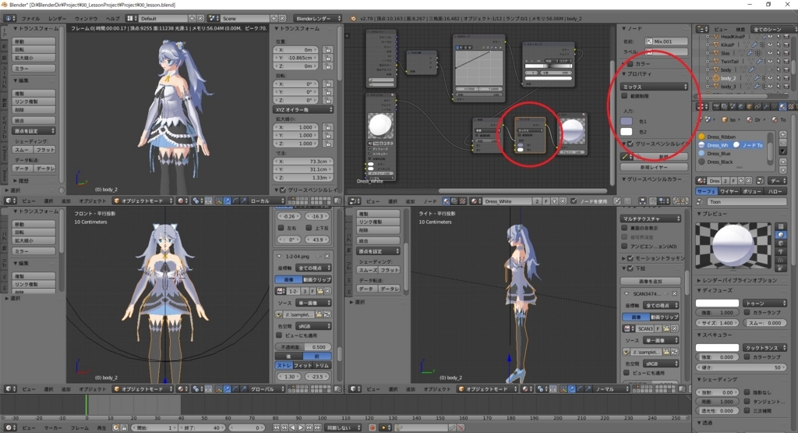798x433 pixels.
Task: Open the object properties tab icon
Action: 749,106
